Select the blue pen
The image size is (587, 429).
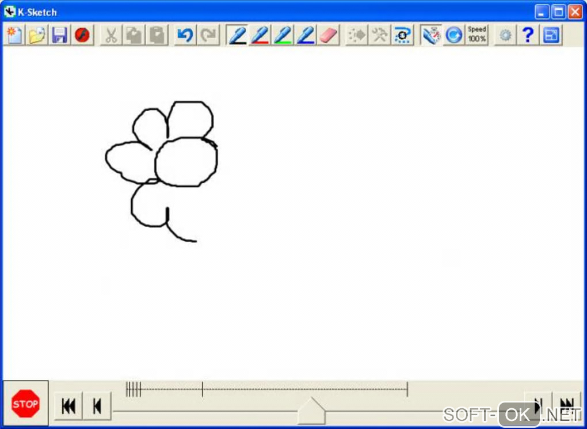[x=306, y=36]
